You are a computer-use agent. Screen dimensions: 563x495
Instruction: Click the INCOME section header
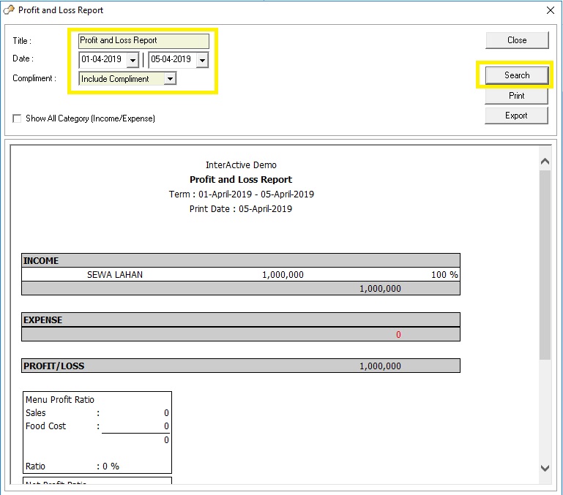pos(240,260)
